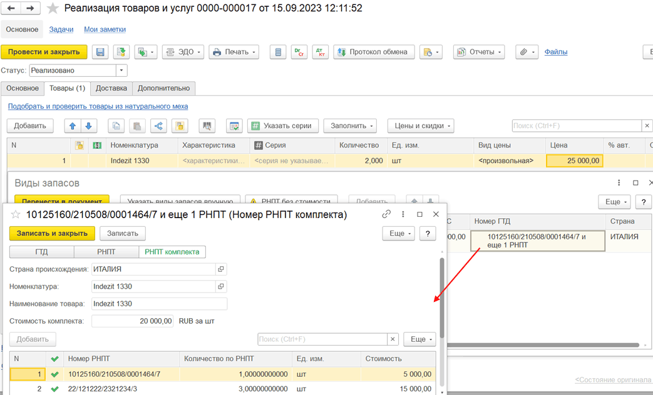Click the barcode scan icon in goods toolbar
Viewport: 653px width, 395px height.
tap(207, 126)
